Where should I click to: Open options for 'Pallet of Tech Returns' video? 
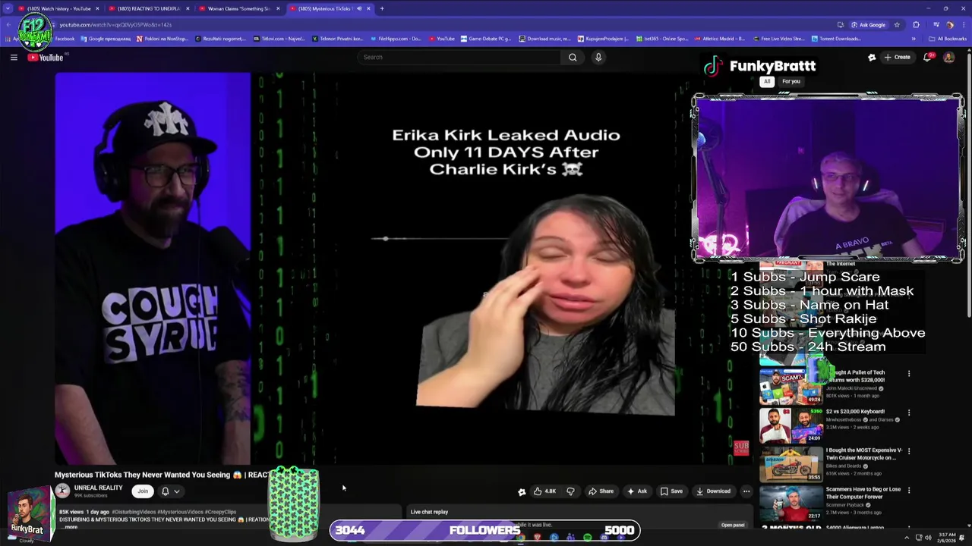point(908,373)
